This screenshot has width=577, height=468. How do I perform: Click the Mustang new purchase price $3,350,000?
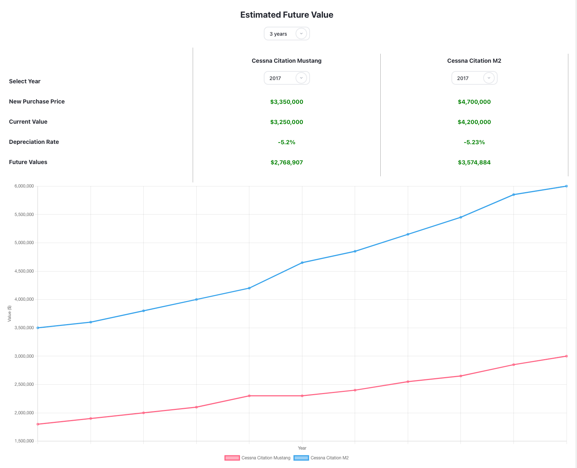287,102
